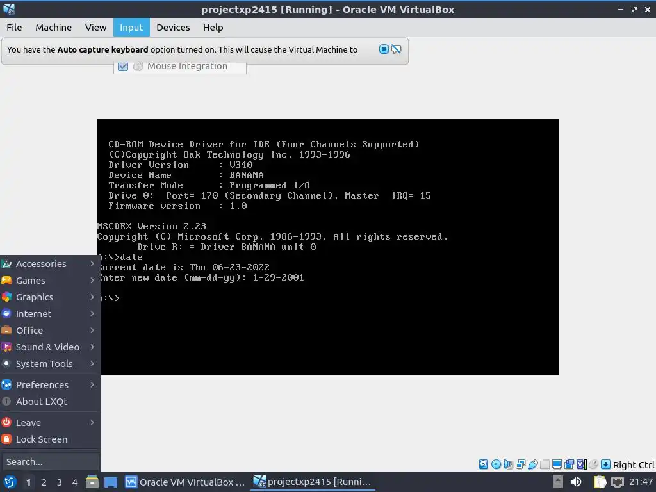The width and height of the screenshot is (656, 492).
Task: Open About LXQt
Action: point(49,402)
